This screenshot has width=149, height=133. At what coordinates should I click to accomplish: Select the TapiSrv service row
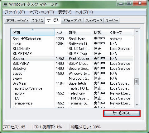pos(72,93)
